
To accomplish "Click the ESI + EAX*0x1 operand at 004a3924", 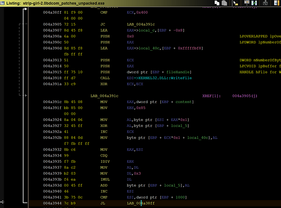I will (172, 120).
